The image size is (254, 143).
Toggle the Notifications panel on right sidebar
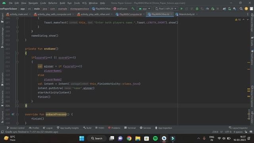[252, 57]
